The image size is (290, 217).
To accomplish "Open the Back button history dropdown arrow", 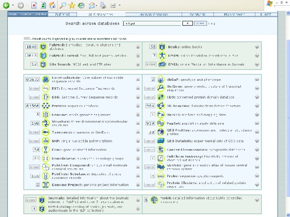I will point(13,5).
